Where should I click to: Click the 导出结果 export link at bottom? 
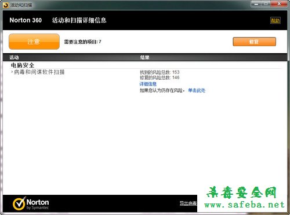pyautogui.click(x=188, y=203)
